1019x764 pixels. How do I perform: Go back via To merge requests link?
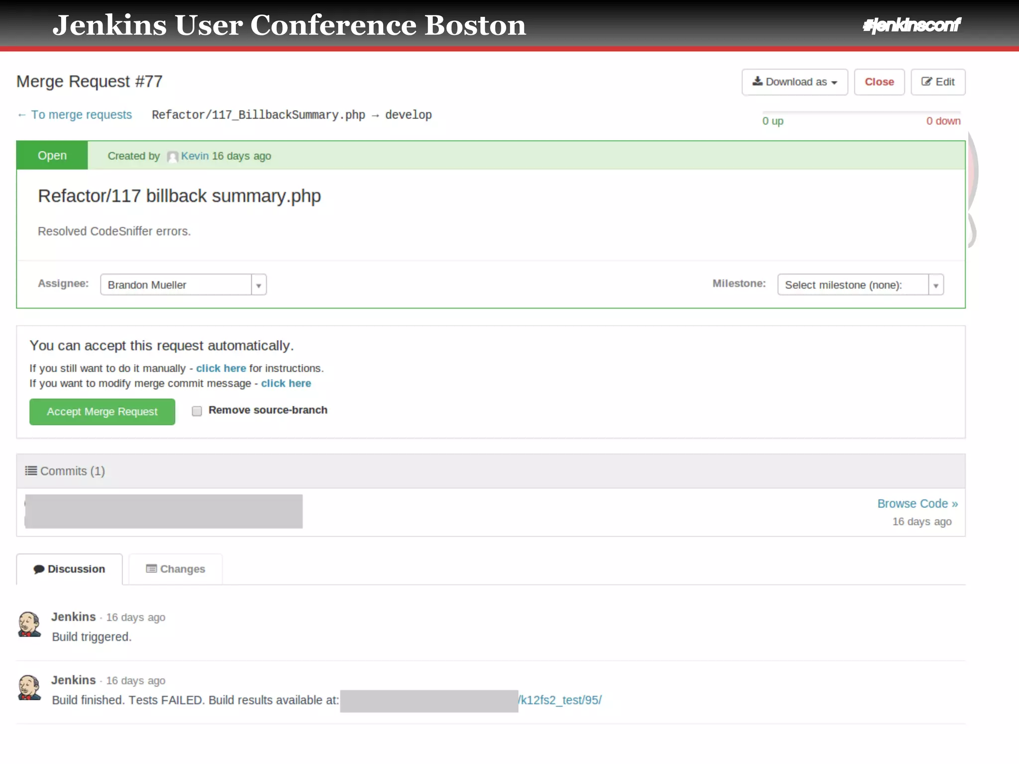[75, 115]
